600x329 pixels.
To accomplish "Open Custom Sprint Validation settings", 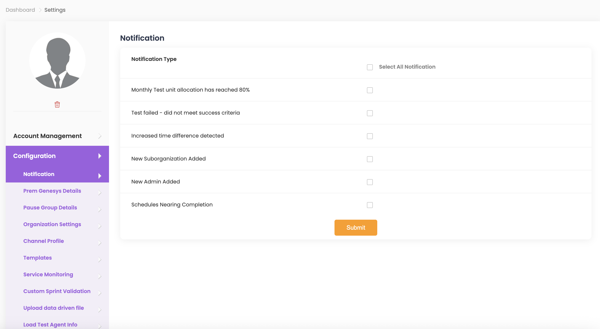I will 57,291.
